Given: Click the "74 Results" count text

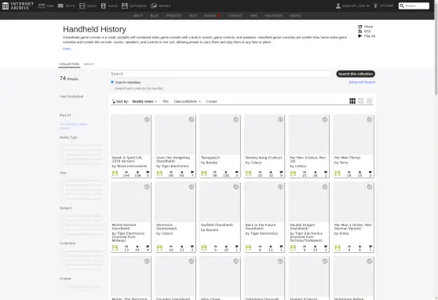Looking at the screenshot, I should point(69,79).
